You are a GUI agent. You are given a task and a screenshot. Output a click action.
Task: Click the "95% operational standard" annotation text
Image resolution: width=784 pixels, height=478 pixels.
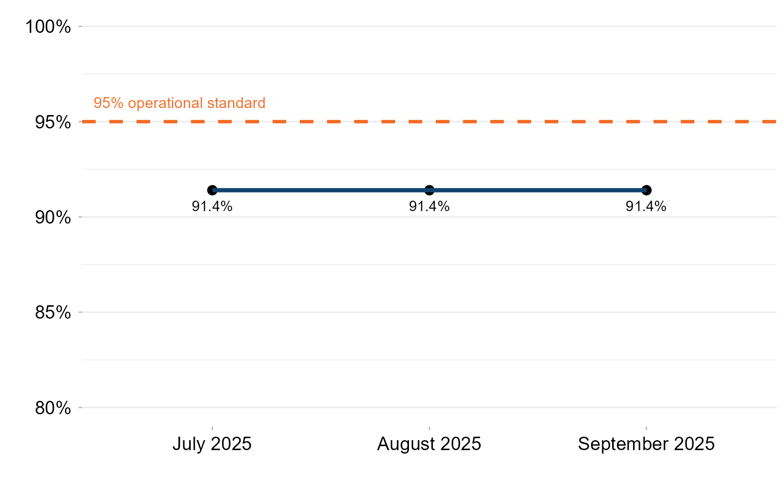point(179,103)
